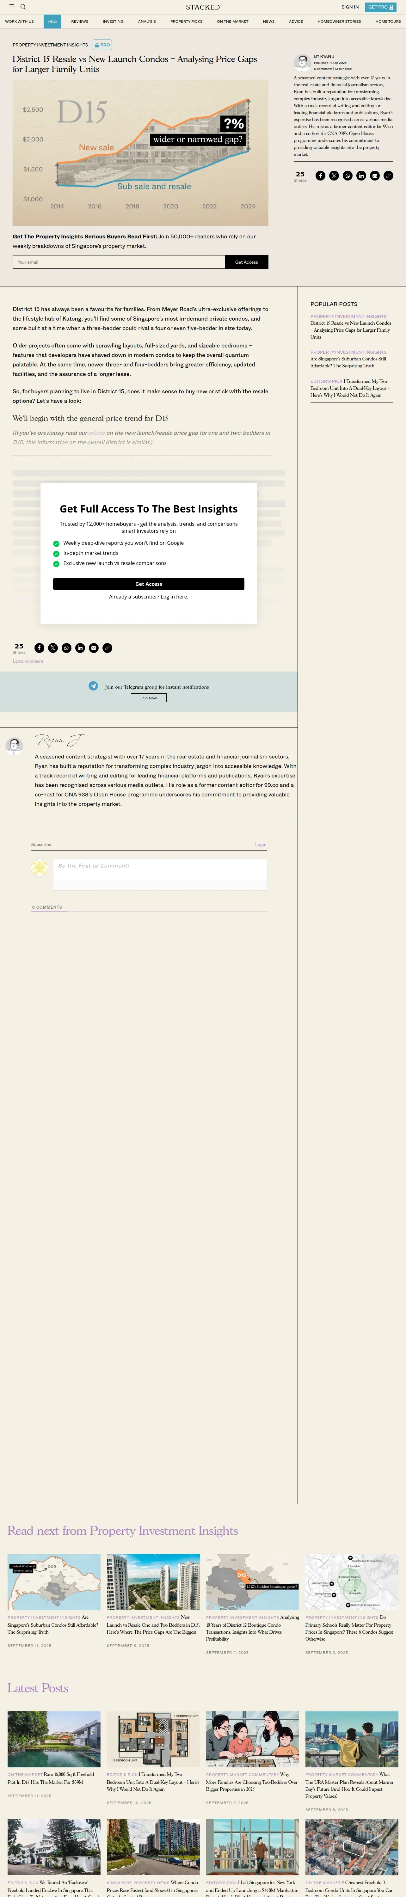Image resolution: width=406 pixels, height=1897 pixels.
Task: Open the hamburger menu icon
Action: (12, 7)
